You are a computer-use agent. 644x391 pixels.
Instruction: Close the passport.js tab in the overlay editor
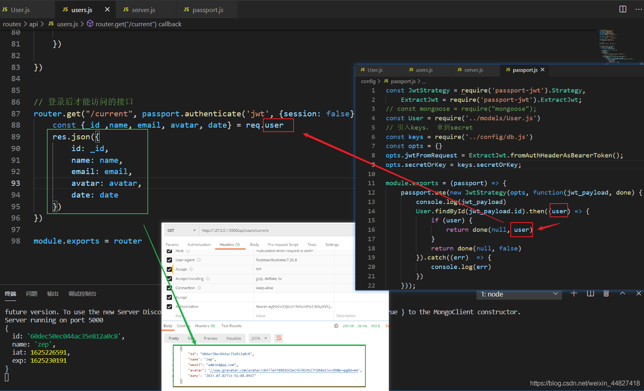pyautogui.click(x=542, y=70)
